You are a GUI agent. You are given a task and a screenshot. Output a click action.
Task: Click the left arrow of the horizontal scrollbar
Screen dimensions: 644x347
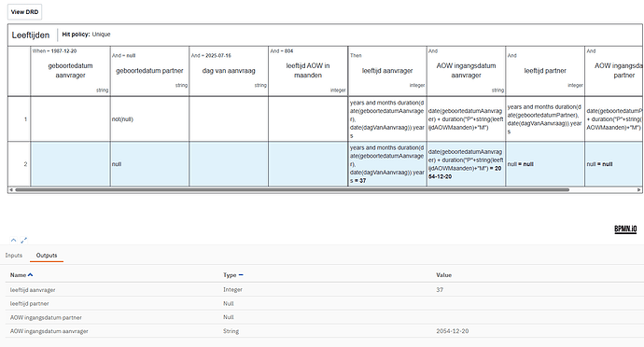click(x=11, y=189)
